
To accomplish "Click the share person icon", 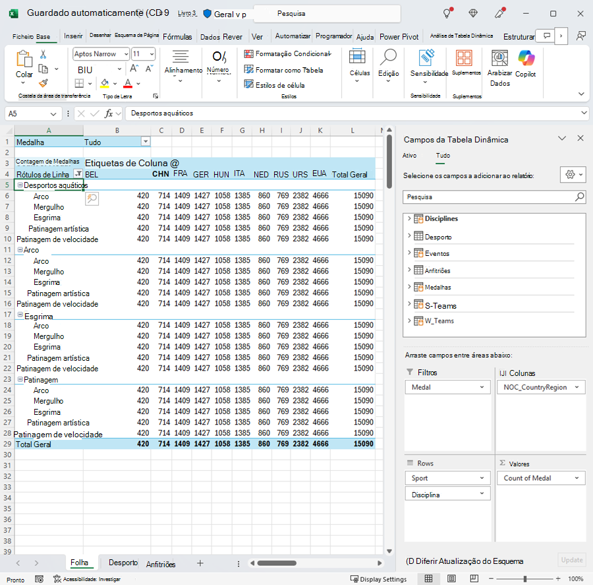I will 580,36.
